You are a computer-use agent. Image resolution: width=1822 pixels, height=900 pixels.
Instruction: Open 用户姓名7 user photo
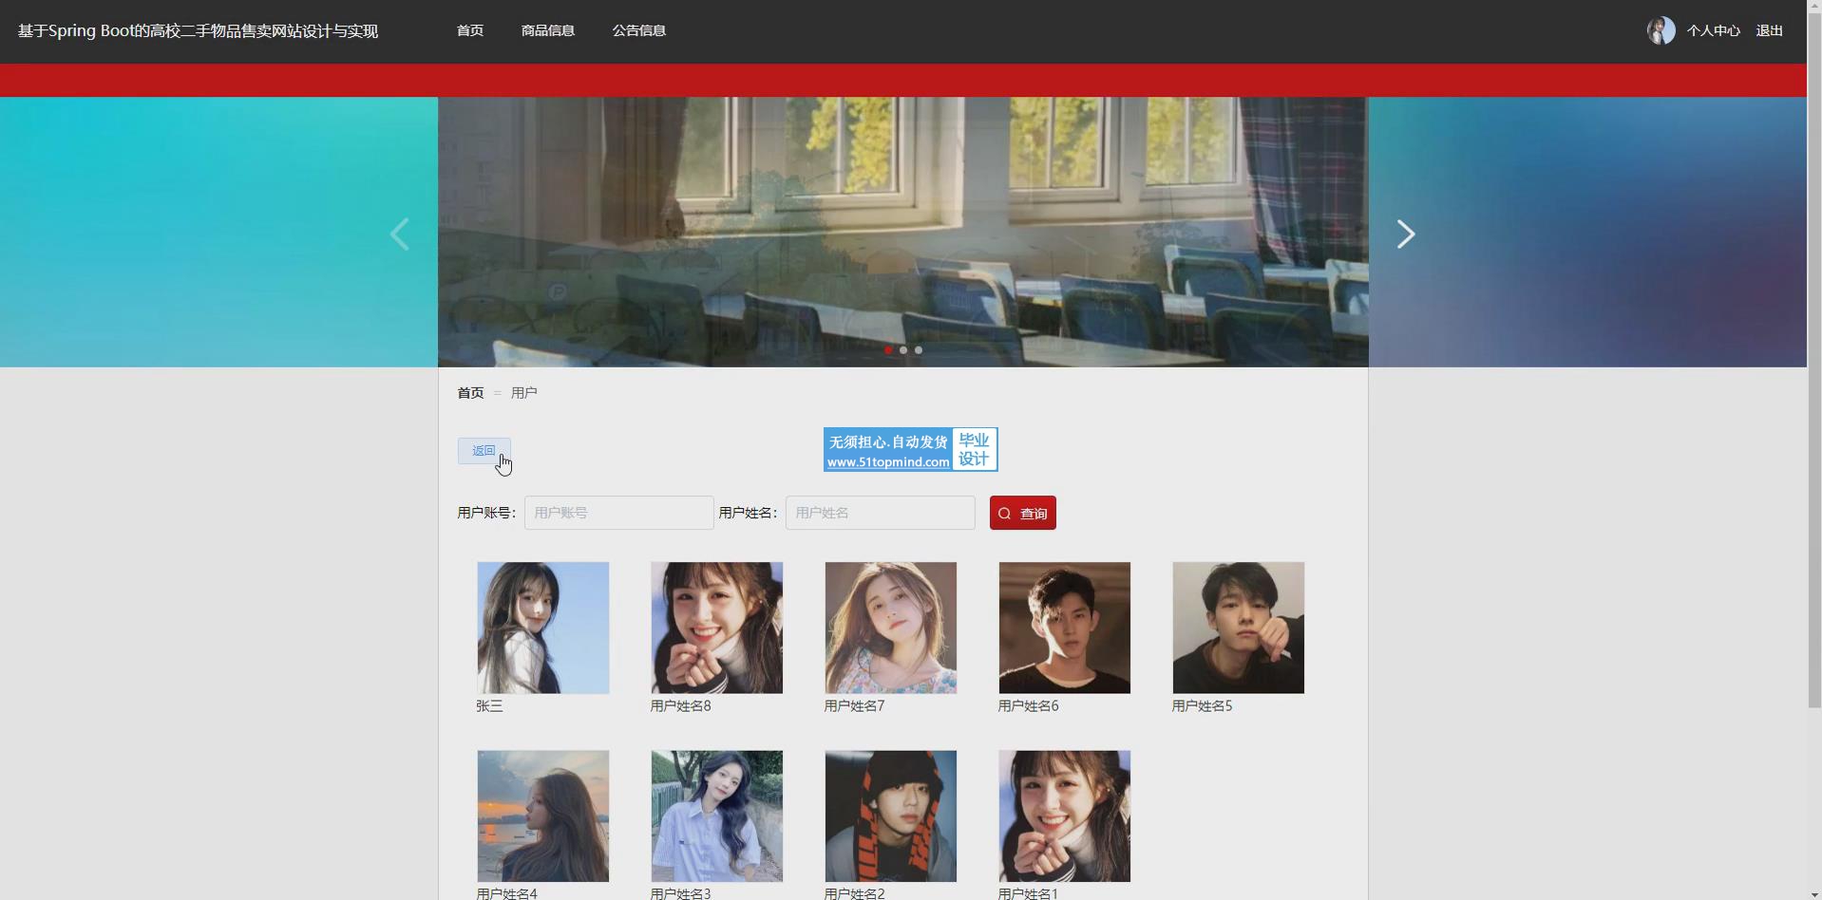click(891, 628)
